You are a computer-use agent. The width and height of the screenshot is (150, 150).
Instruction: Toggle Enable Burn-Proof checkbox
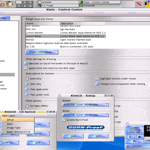point(64,120)
